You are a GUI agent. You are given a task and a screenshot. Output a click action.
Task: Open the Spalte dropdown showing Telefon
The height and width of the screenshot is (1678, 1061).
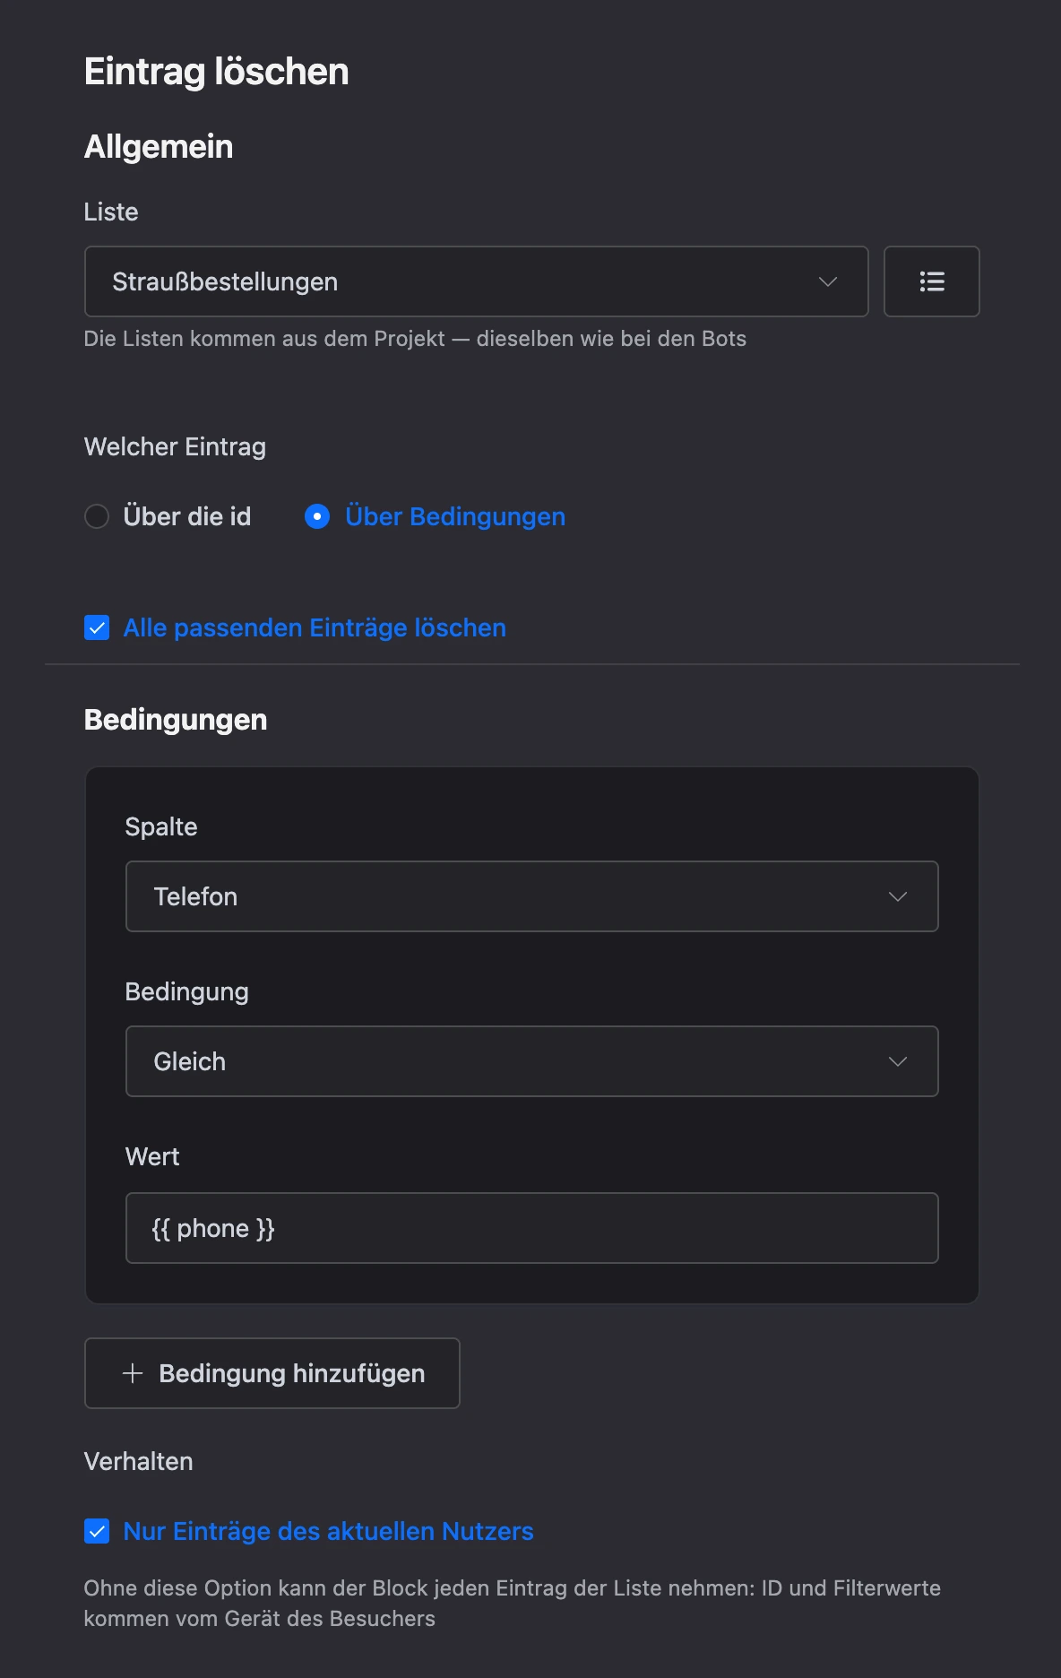point(531,896)
